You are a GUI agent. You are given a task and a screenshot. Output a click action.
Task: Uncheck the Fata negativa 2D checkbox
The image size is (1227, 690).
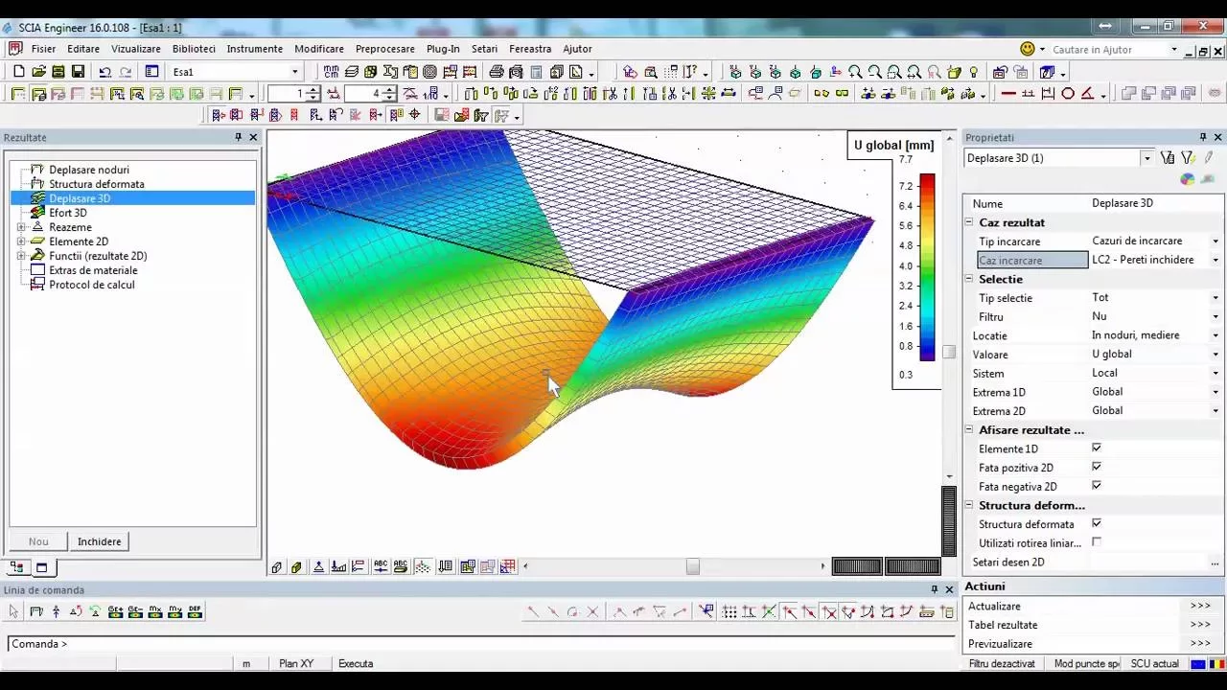pos(1097,486)
